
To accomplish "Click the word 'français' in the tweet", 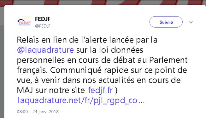I will (32, 70).
